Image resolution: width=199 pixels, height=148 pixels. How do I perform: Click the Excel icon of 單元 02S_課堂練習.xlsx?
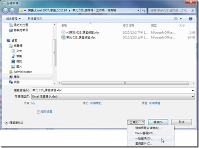coord(63,38)
